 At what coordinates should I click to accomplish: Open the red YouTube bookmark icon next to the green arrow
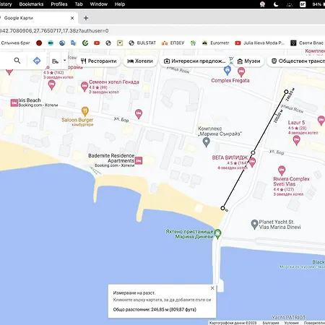97,43
